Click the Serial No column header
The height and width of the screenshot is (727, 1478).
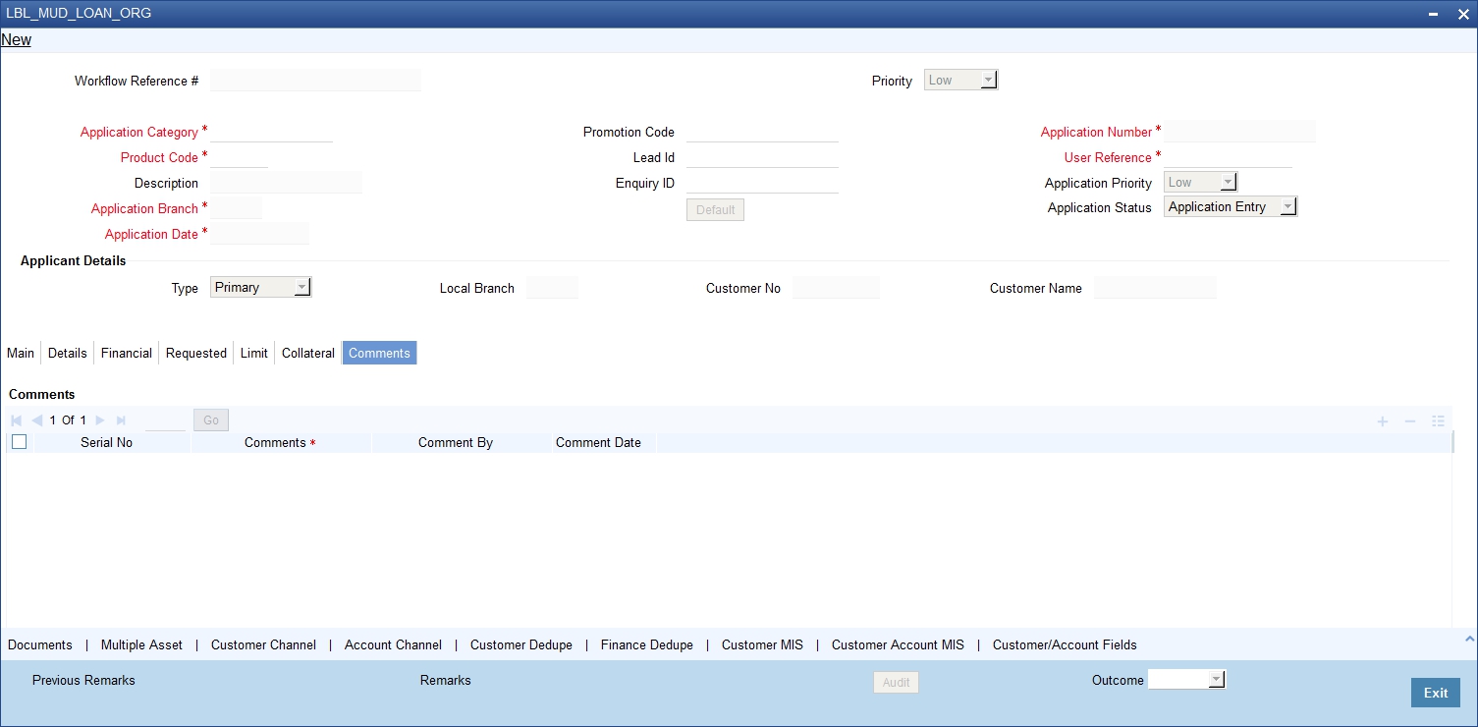pyautogui.click(x=106, y=443)
